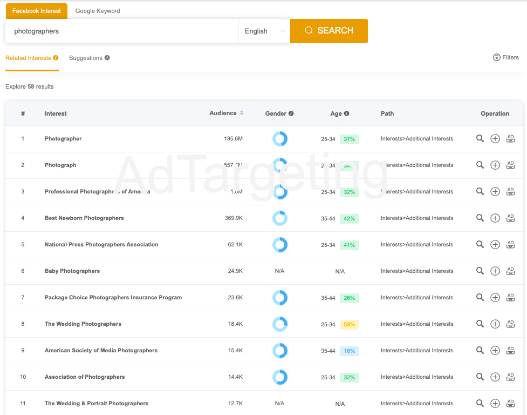This screenshot has width=527, height=415.
Task: Click magnifier for The Wedding Photographers row
Action: coord(480,324)
